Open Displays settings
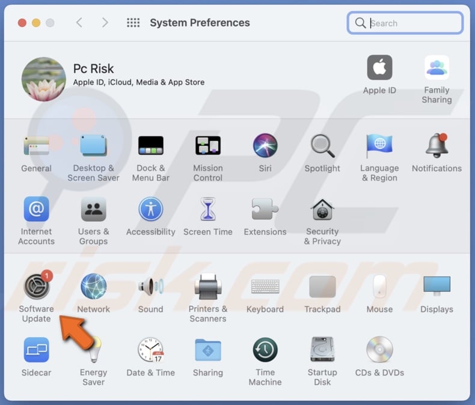 point(437,286)
